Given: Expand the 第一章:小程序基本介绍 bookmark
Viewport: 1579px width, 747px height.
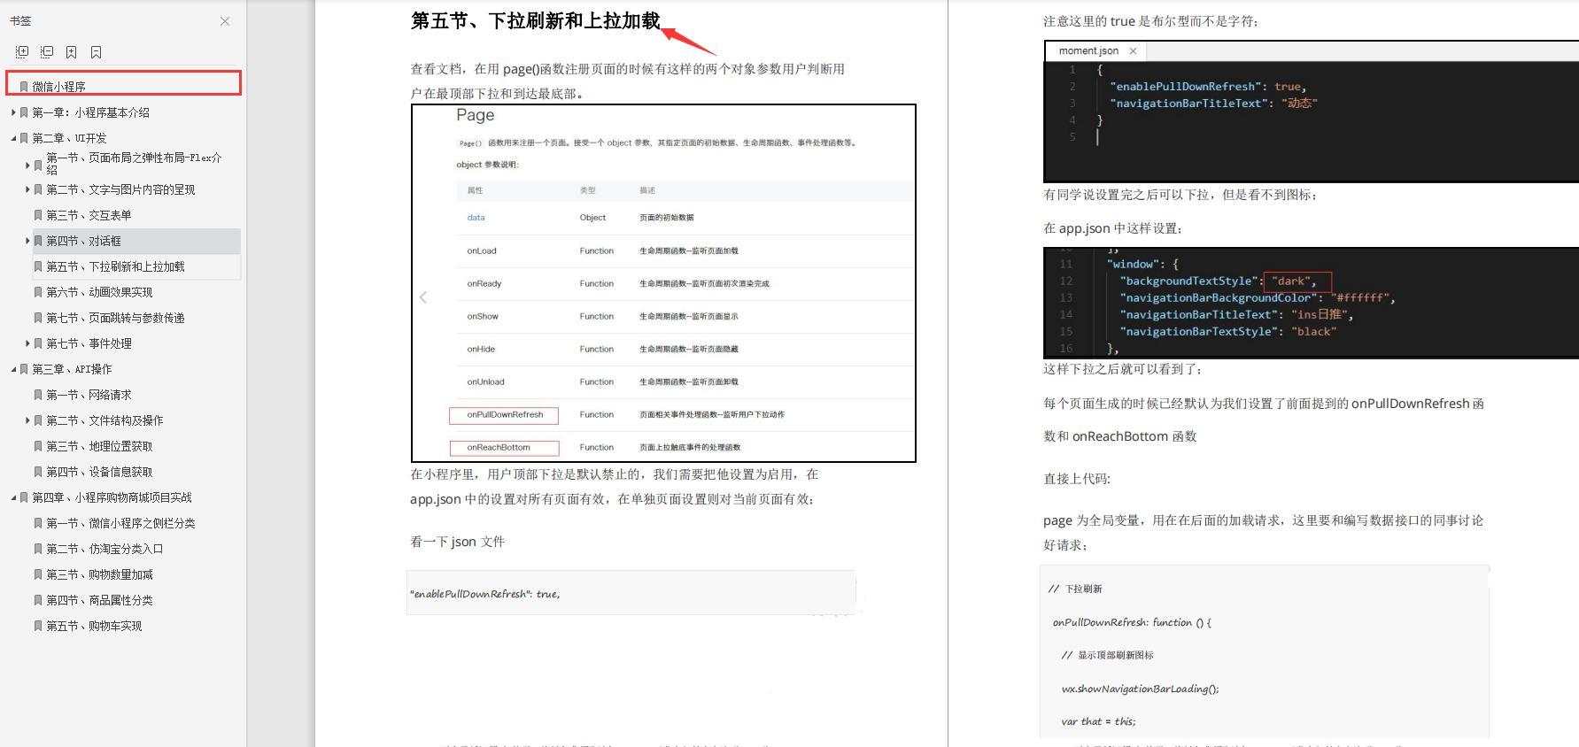Looking at the screenshot, I should (x=13, y=112).
